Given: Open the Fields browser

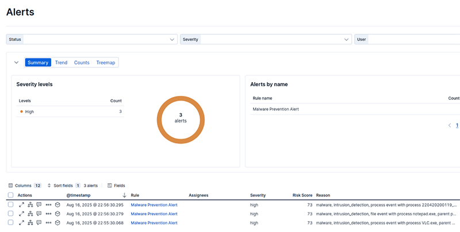Looking at the screenshot, I should coord(116,185).
